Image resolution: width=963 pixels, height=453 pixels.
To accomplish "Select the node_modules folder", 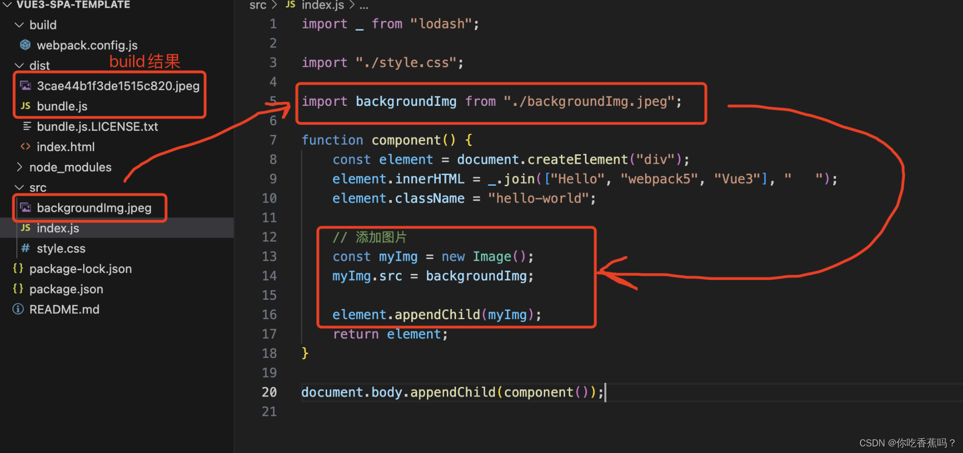I will coord(70,167).
